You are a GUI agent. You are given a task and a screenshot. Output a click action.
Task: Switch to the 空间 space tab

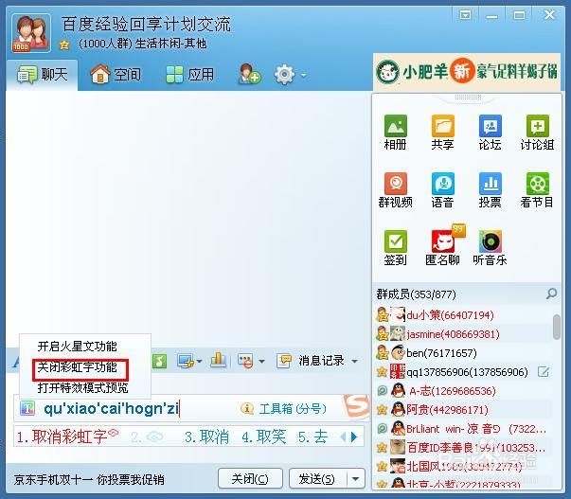click(116, 75)
